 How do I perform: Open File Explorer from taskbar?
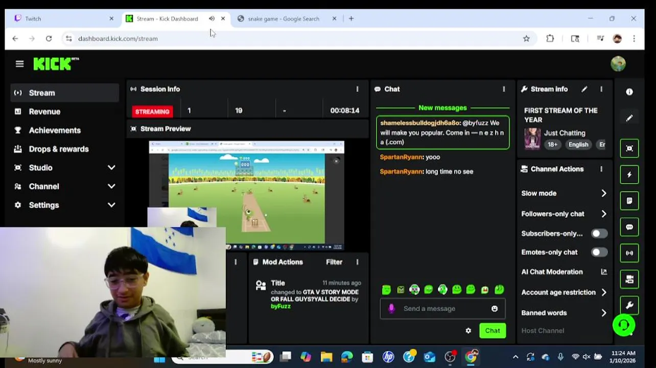tap(326, 357)
